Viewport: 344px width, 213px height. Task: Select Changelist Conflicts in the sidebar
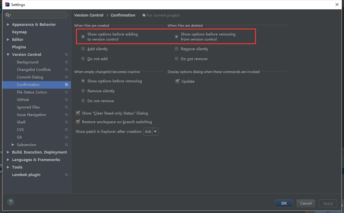(x=34, y=70)
